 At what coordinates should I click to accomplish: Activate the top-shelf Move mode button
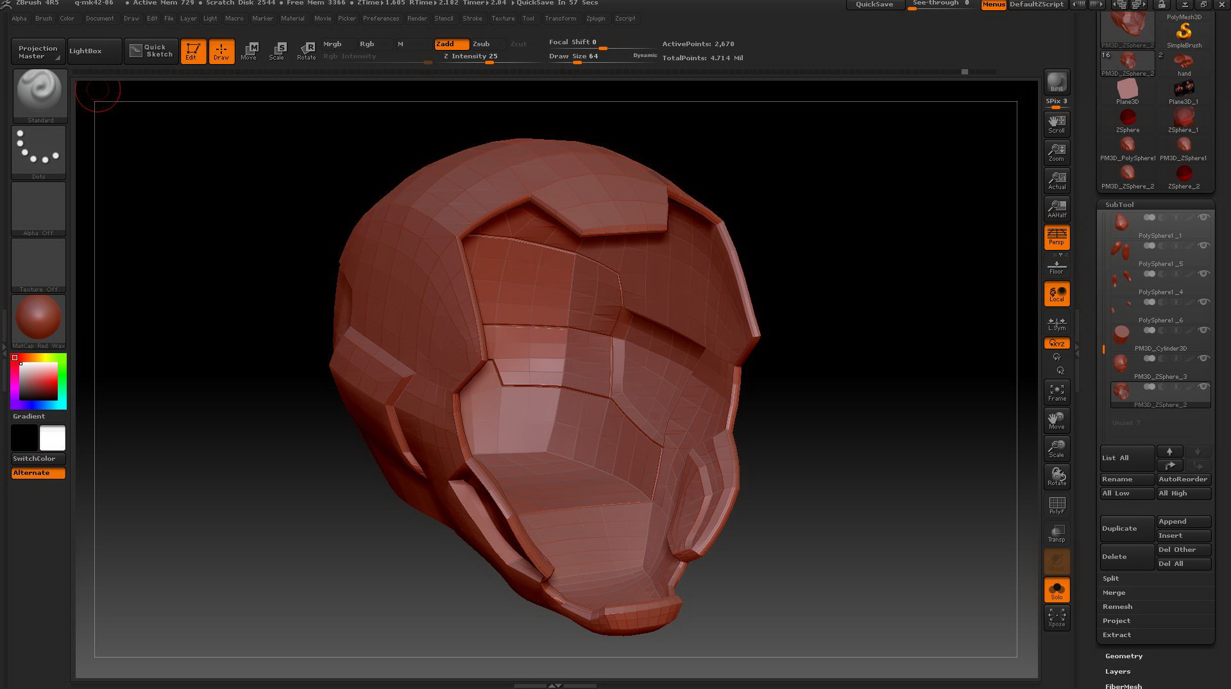point(250,51)
